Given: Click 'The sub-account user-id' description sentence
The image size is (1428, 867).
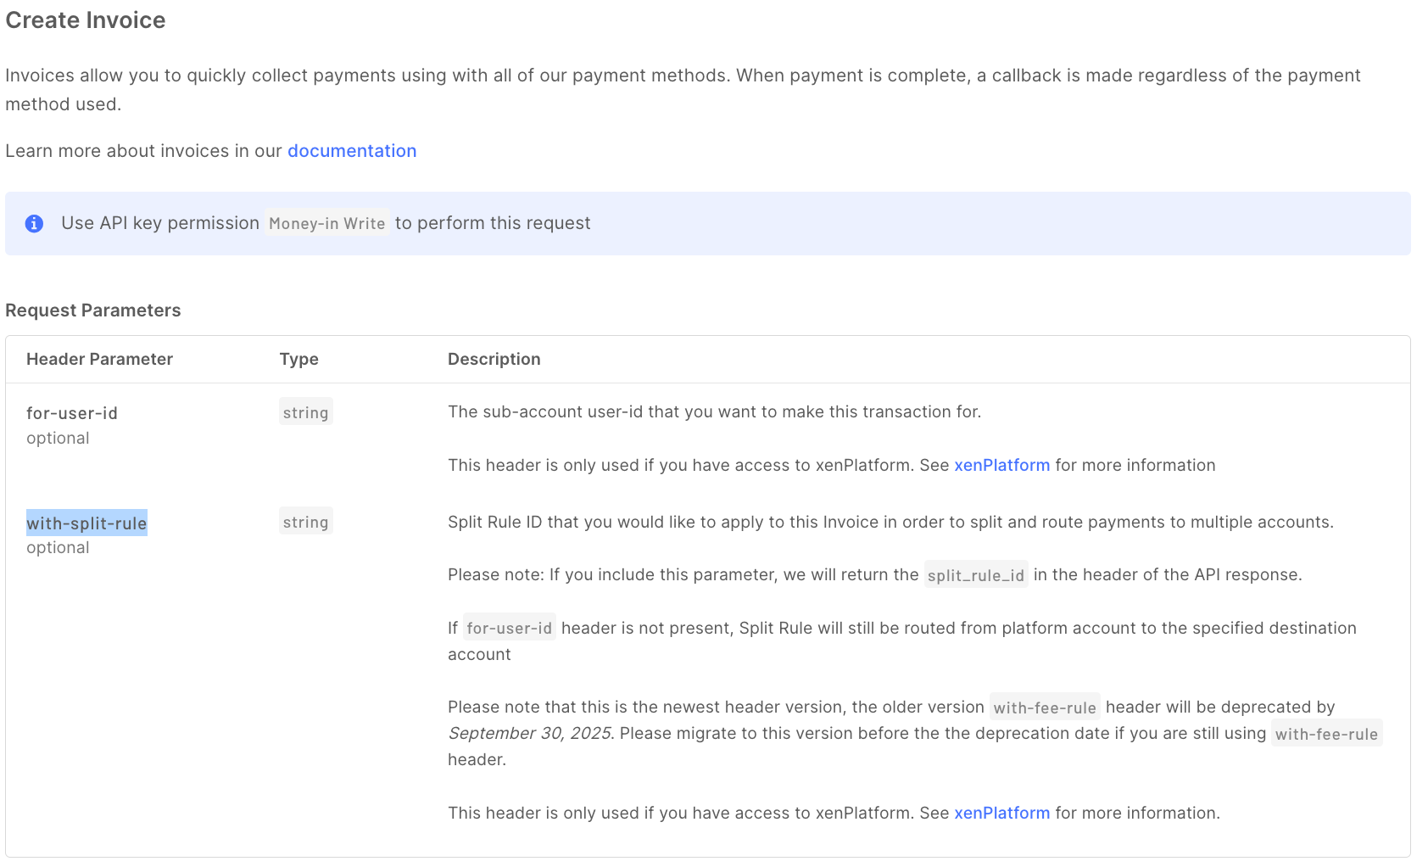Looking at the screenshot, I should 714,411.
